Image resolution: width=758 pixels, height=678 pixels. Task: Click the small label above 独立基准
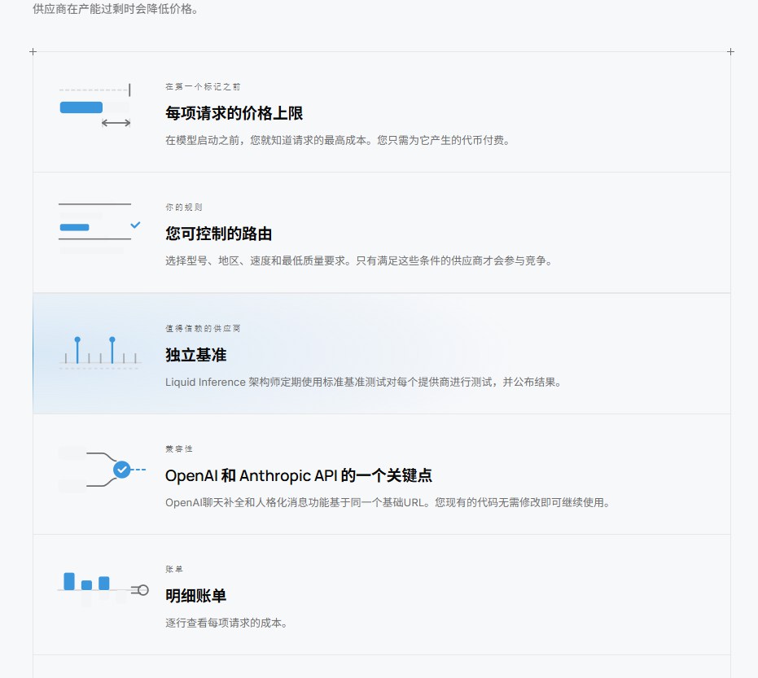[203, 329]
